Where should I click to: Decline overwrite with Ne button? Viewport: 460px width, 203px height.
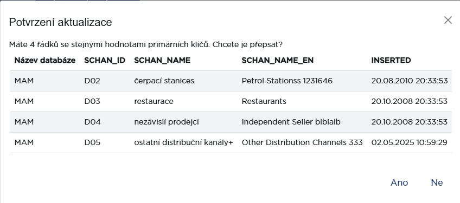point(437,182)
